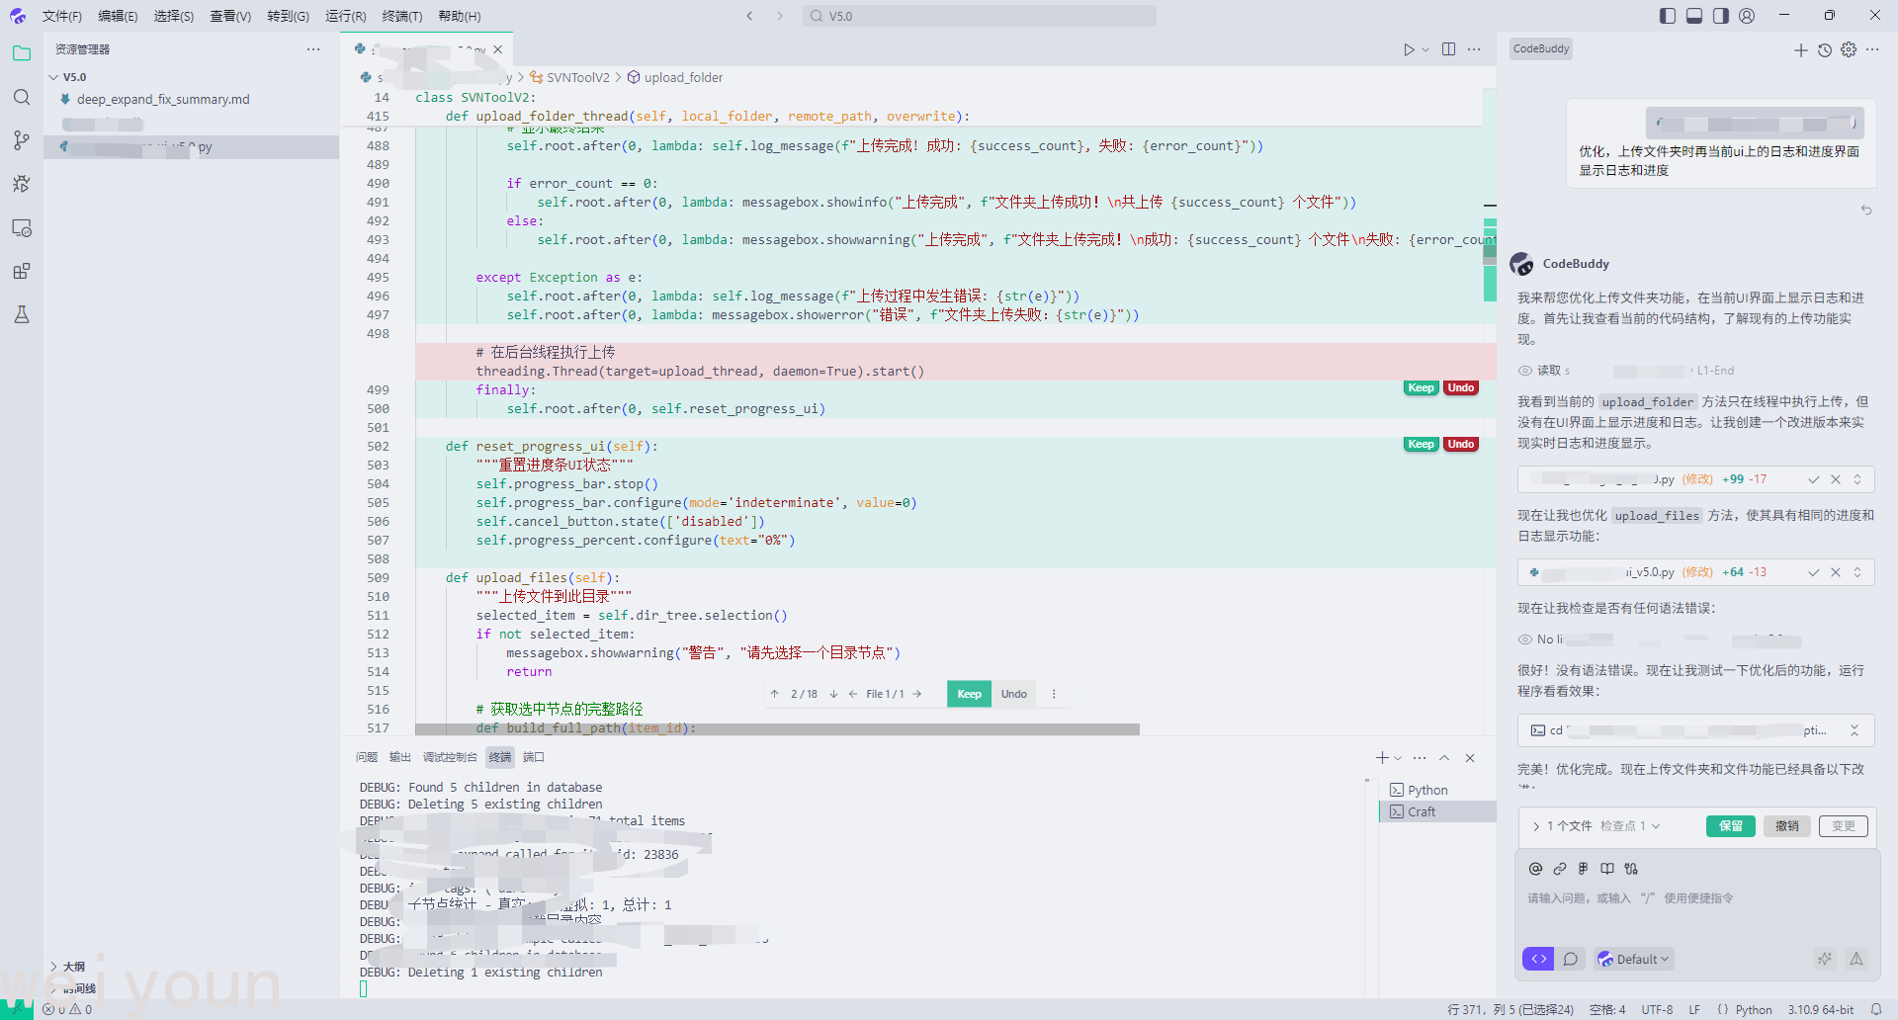Open the Source Control view in activity bar
This screenshot has width=1898, height=1020.
tap(22, 140)
